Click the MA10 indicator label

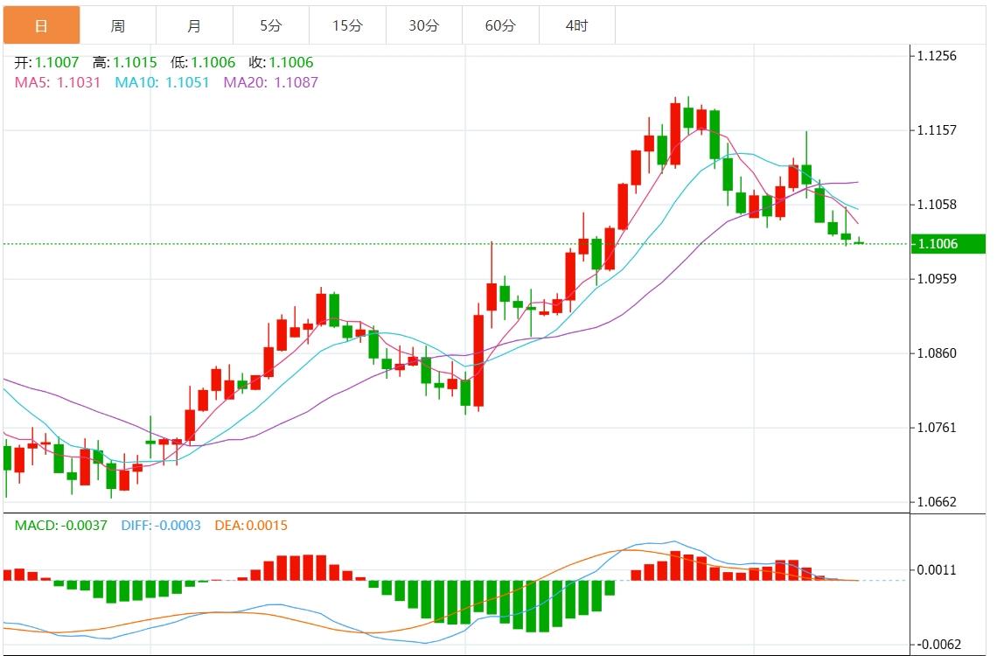tap(162, 82)
